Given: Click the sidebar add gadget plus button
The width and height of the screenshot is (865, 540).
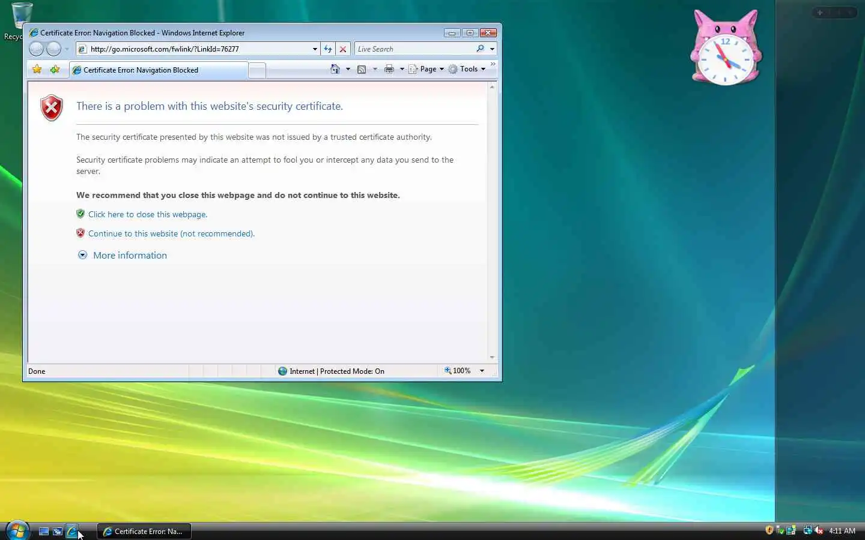Looking at the screenshot, I should coord(820,12).
